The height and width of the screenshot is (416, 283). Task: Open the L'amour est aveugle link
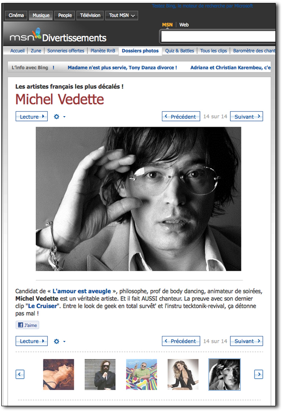click(x=82, y=291)
